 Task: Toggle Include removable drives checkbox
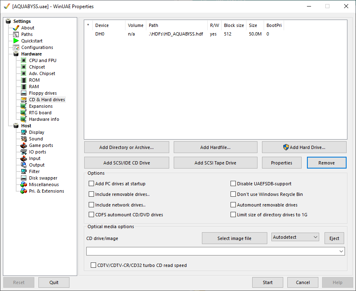91,194
